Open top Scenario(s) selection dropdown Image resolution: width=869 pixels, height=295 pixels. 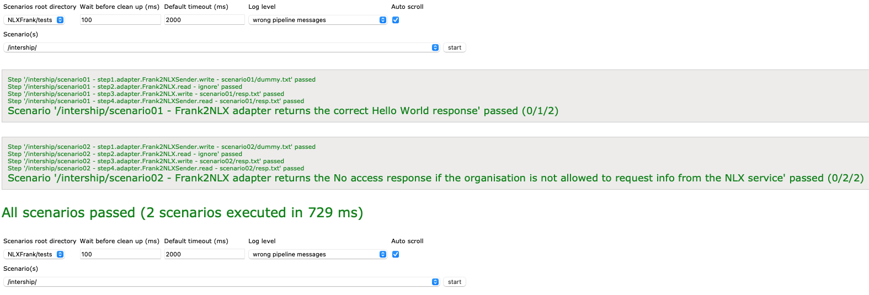coord(222,47)
